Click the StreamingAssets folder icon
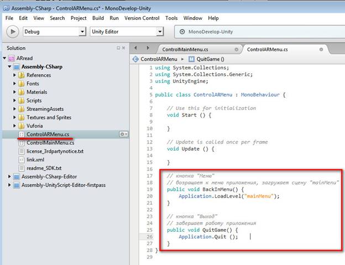 coord(22,109)
